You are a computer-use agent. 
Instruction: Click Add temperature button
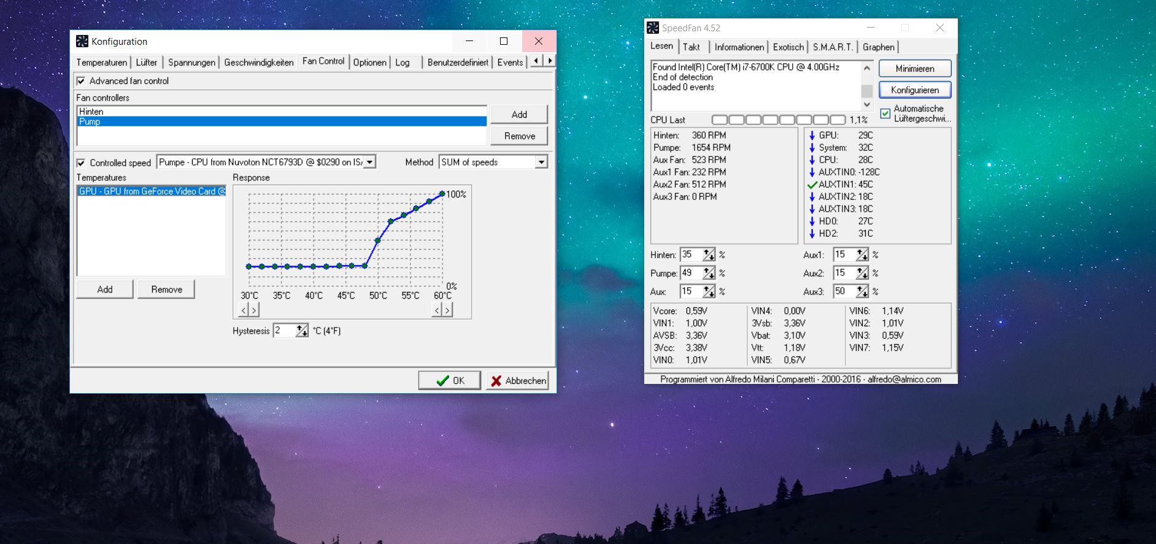pos(105,289)
